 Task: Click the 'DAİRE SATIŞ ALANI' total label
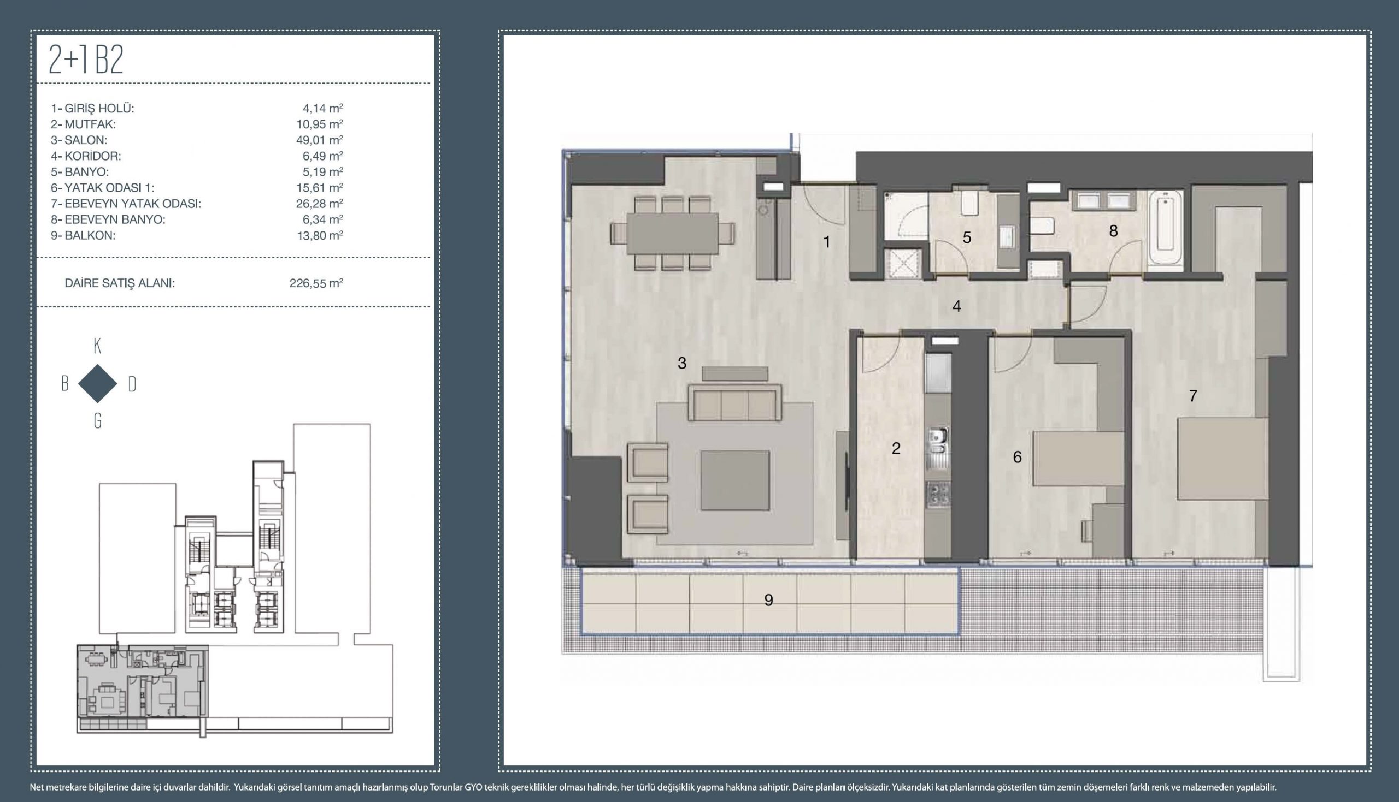pyautogui.click(x=120, y=283)
